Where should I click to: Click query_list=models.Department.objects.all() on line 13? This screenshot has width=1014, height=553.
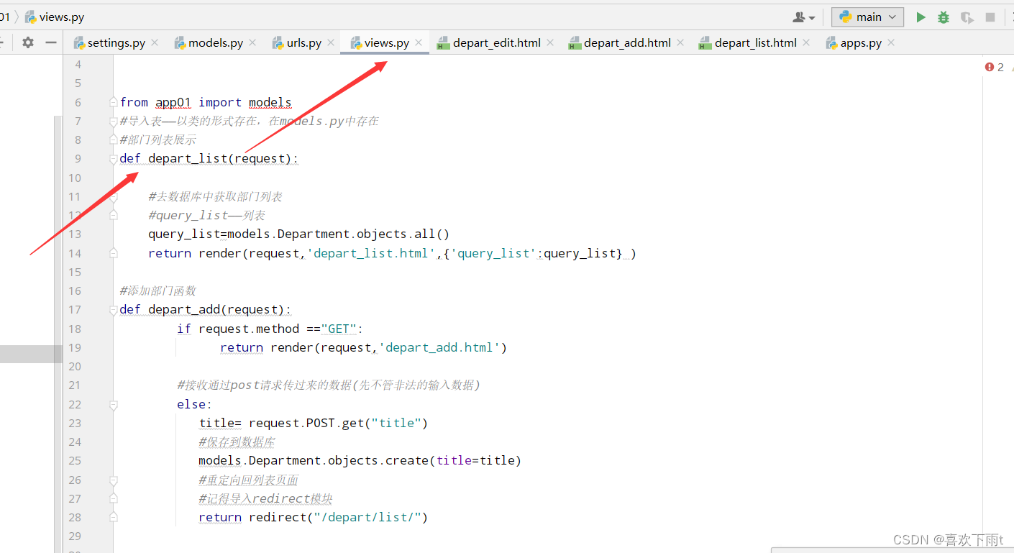298,234
